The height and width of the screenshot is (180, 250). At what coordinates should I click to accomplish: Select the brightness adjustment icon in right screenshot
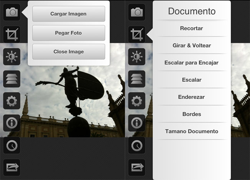[x=137, y=57]
